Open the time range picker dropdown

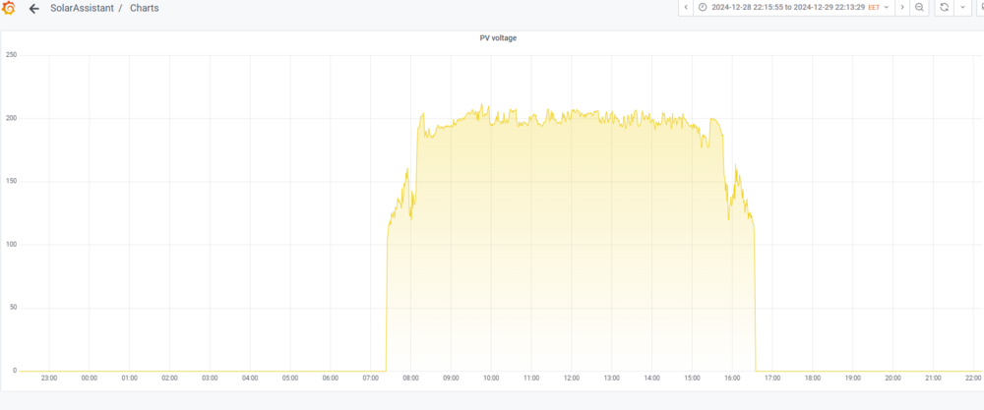pos(794,8)
